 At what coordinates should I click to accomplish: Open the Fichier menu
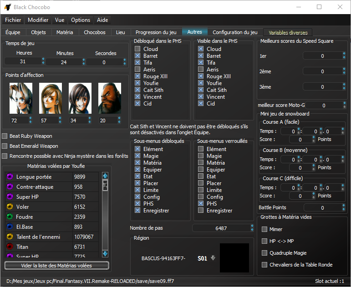click(13, 20)
